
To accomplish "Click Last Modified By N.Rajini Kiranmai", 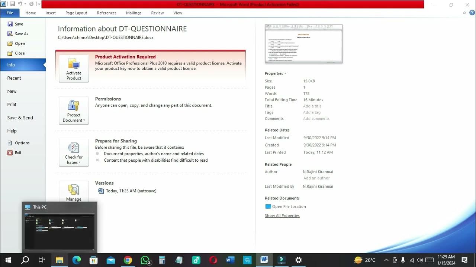I will (318, 187).
